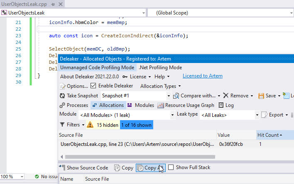Image resolution: width=294 pixels, height=184 pixels.
Task: Switch to Unmanaged Code Profiling Mode tab
Action: (x=97, y=68)
